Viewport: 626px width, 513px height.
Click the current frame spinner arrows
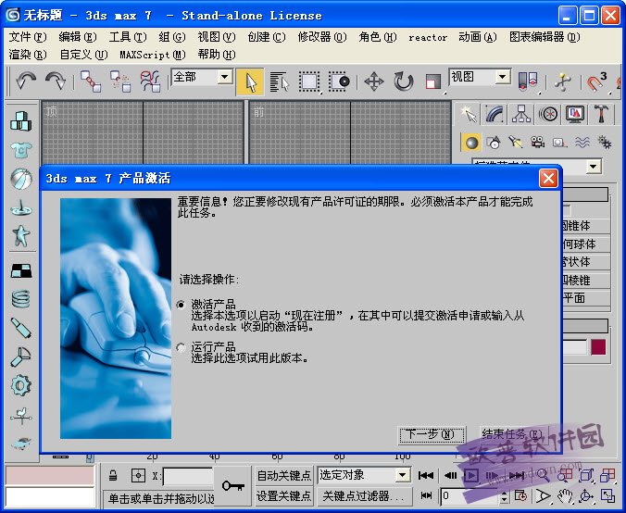(x=504, y=496)
